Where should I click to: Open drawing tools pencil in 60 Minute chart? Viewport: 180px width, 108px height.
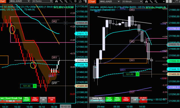pyautogui.click(x=151, y=1)
